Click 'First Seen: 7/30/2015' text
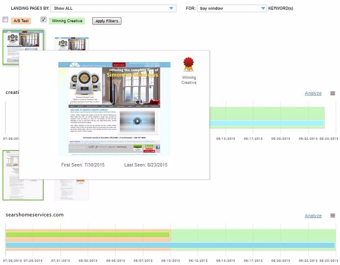The width and height of the screenshot is (340, 265). tap(83, 165)
